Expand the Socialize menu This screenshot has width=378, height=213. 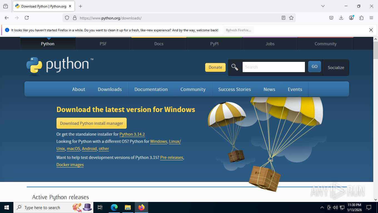click(x=336, y=67)
